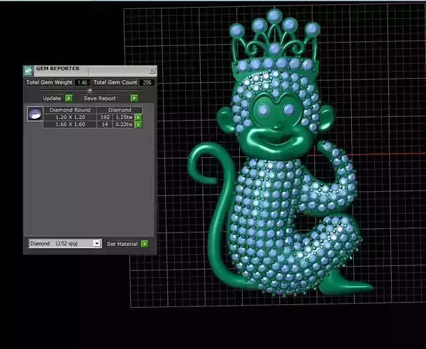Image resolution: width=426 pixels, height=349 pixels.
Task: Open the Diamond (3.52 spg) material dropdown
Action: pyautogui.click(x=97, y=243)
